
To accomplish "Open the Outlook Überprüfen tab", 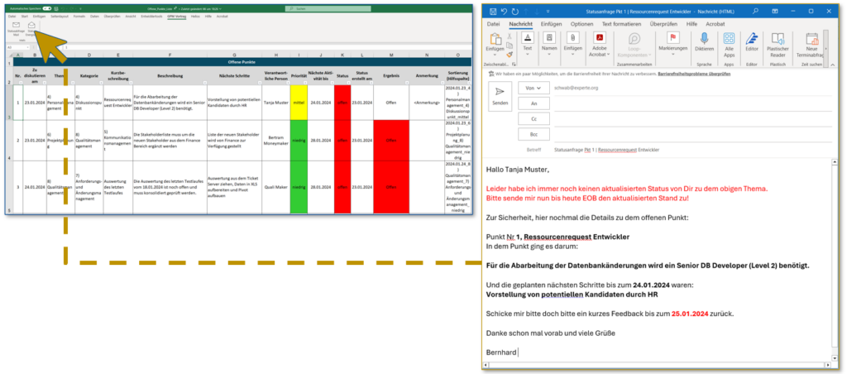I will (664, 24).
